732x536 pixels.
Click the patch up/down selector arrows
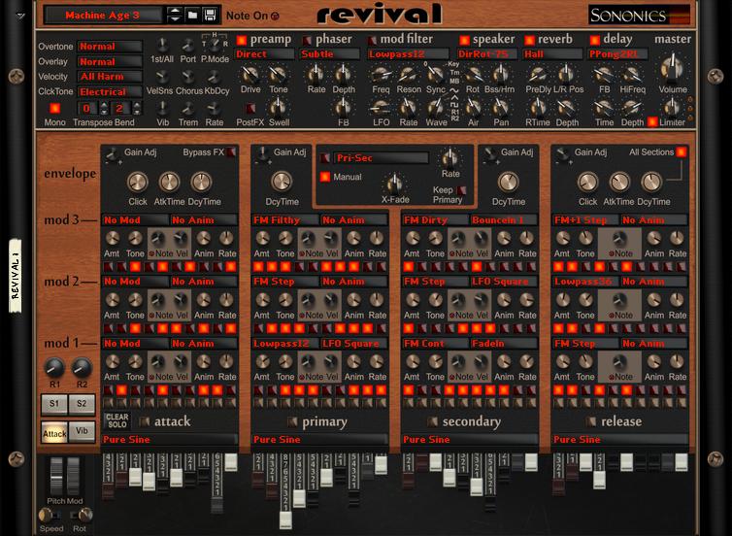[x=175, y=16]
